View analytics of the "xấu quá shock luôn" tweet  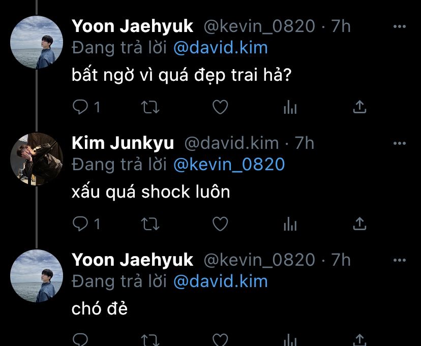tap(290, 224)
